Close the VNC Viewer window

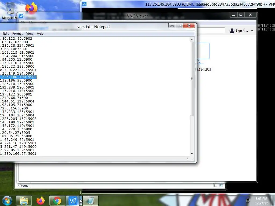point(251,15)
